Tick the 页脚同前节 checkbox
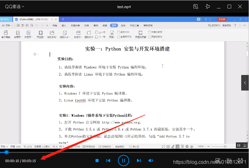Screen dimensions: 249x168 tap(149, 37)
